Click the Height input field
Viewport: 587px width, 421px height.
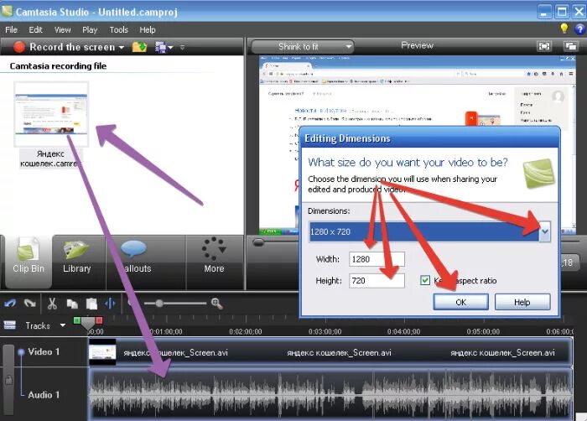(377, 281)
